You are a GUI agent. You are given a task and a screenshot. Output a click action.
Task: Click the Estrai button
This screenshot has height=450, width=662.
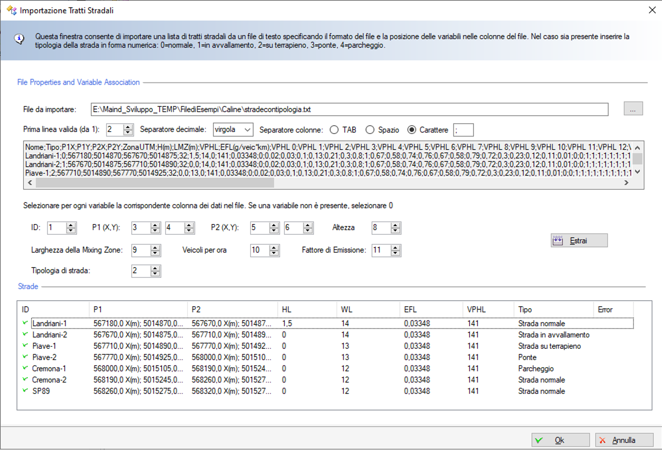click(x=579, y=241)
